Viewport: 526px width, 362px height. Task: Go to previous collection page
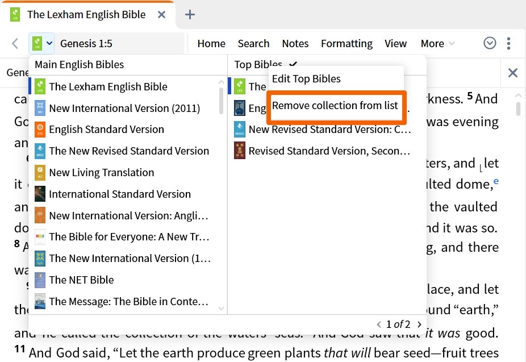tap(379, 324)
